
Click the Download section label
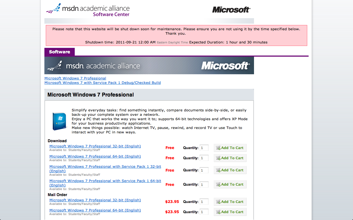57,141
